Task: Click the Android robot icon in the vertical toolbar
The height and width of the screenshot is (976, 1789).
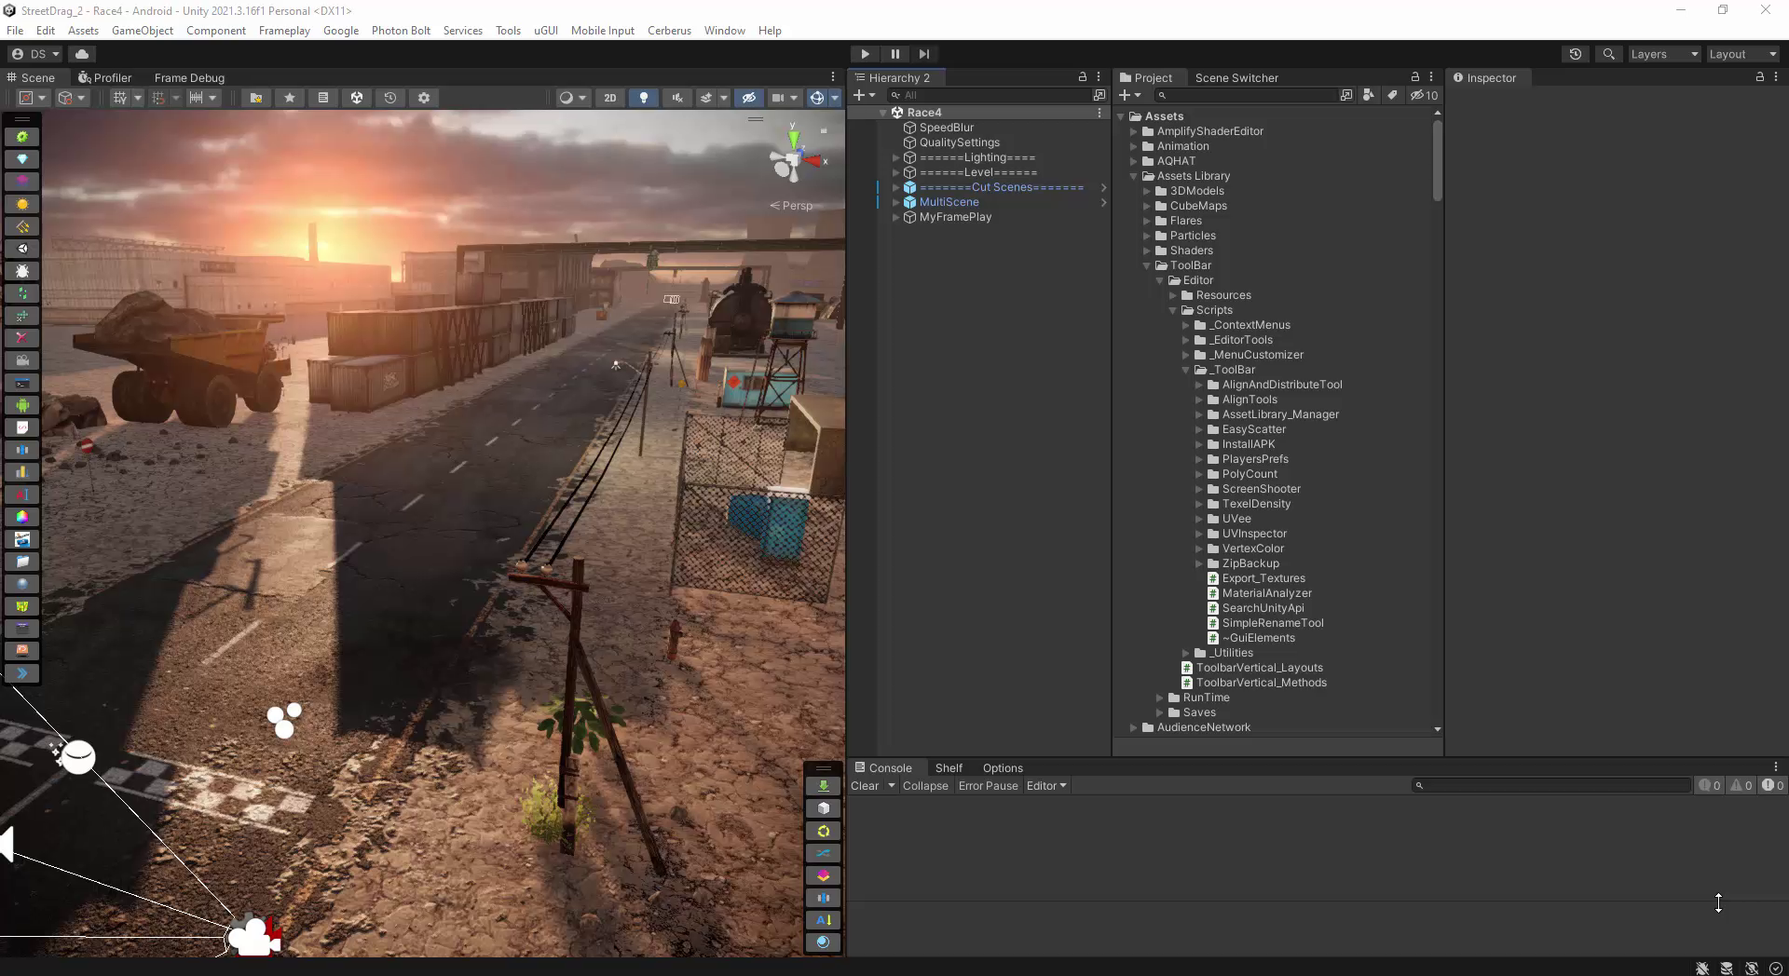Action: [22, 405]
